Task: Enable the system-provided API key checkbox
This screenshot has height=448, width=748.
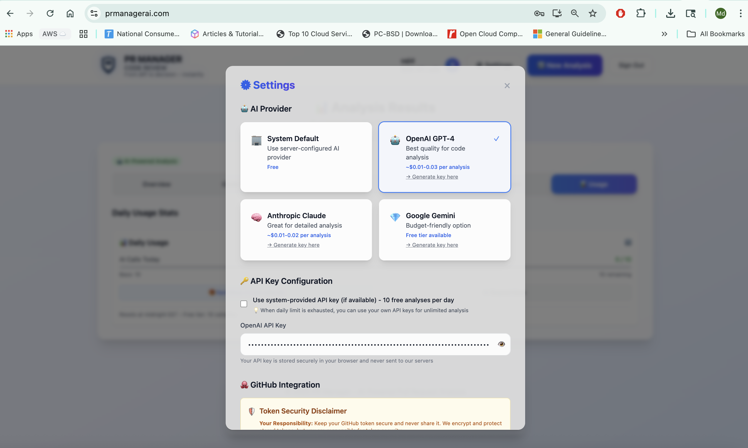Action: (x=243, y=304)
